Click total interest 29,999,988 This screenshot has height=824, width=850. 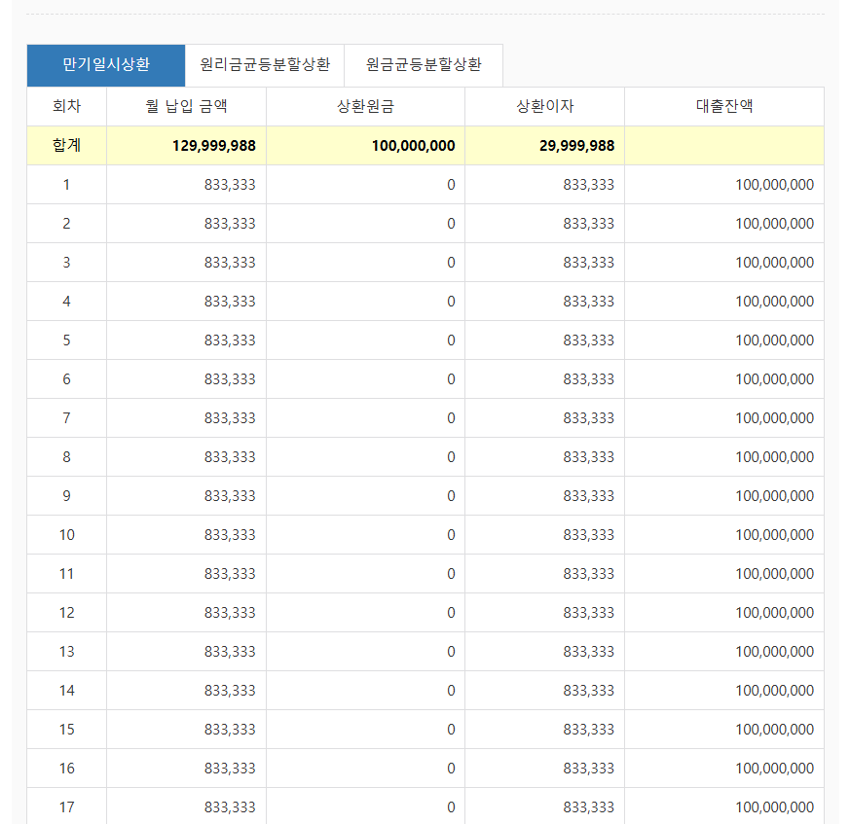pyautogui.click(x=577, y=146)
